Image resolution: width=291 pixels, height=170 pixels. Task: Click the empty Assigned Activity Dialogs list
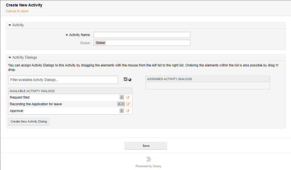208,86
